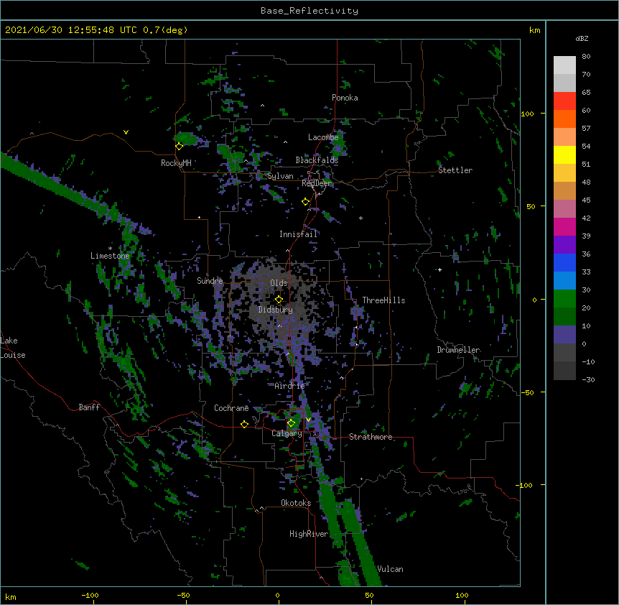Select the Drumheller label
This screenshot has width=619, height=605.
pos(458,350)
